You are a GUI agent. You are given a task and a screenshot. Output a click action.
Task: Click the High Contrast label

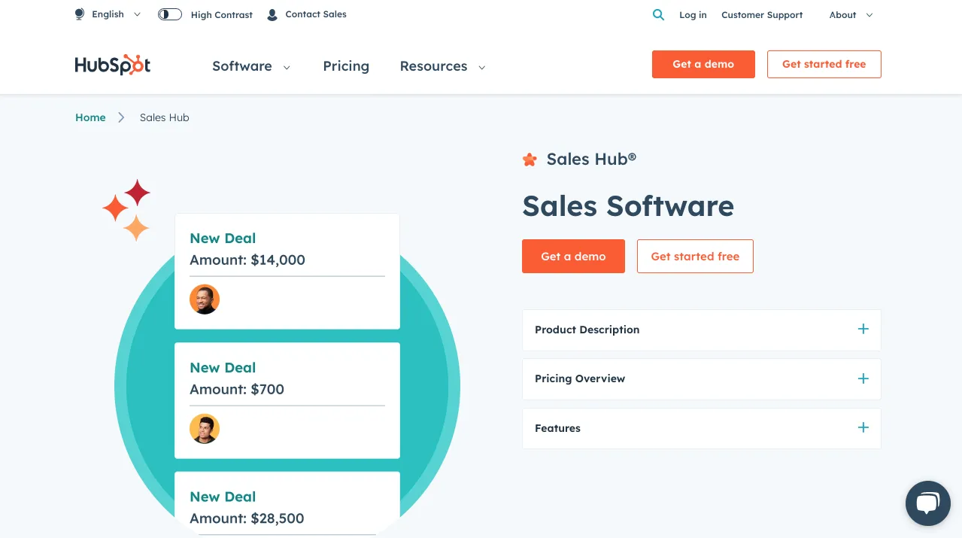click(x=222, y=15)
